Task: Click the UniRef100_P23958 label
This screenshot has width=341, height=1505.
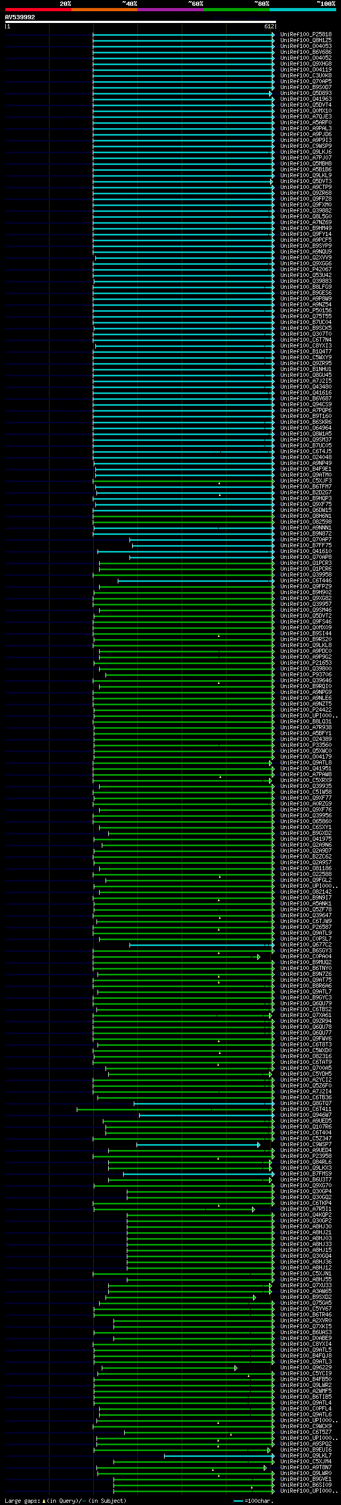Action: 305,1157
